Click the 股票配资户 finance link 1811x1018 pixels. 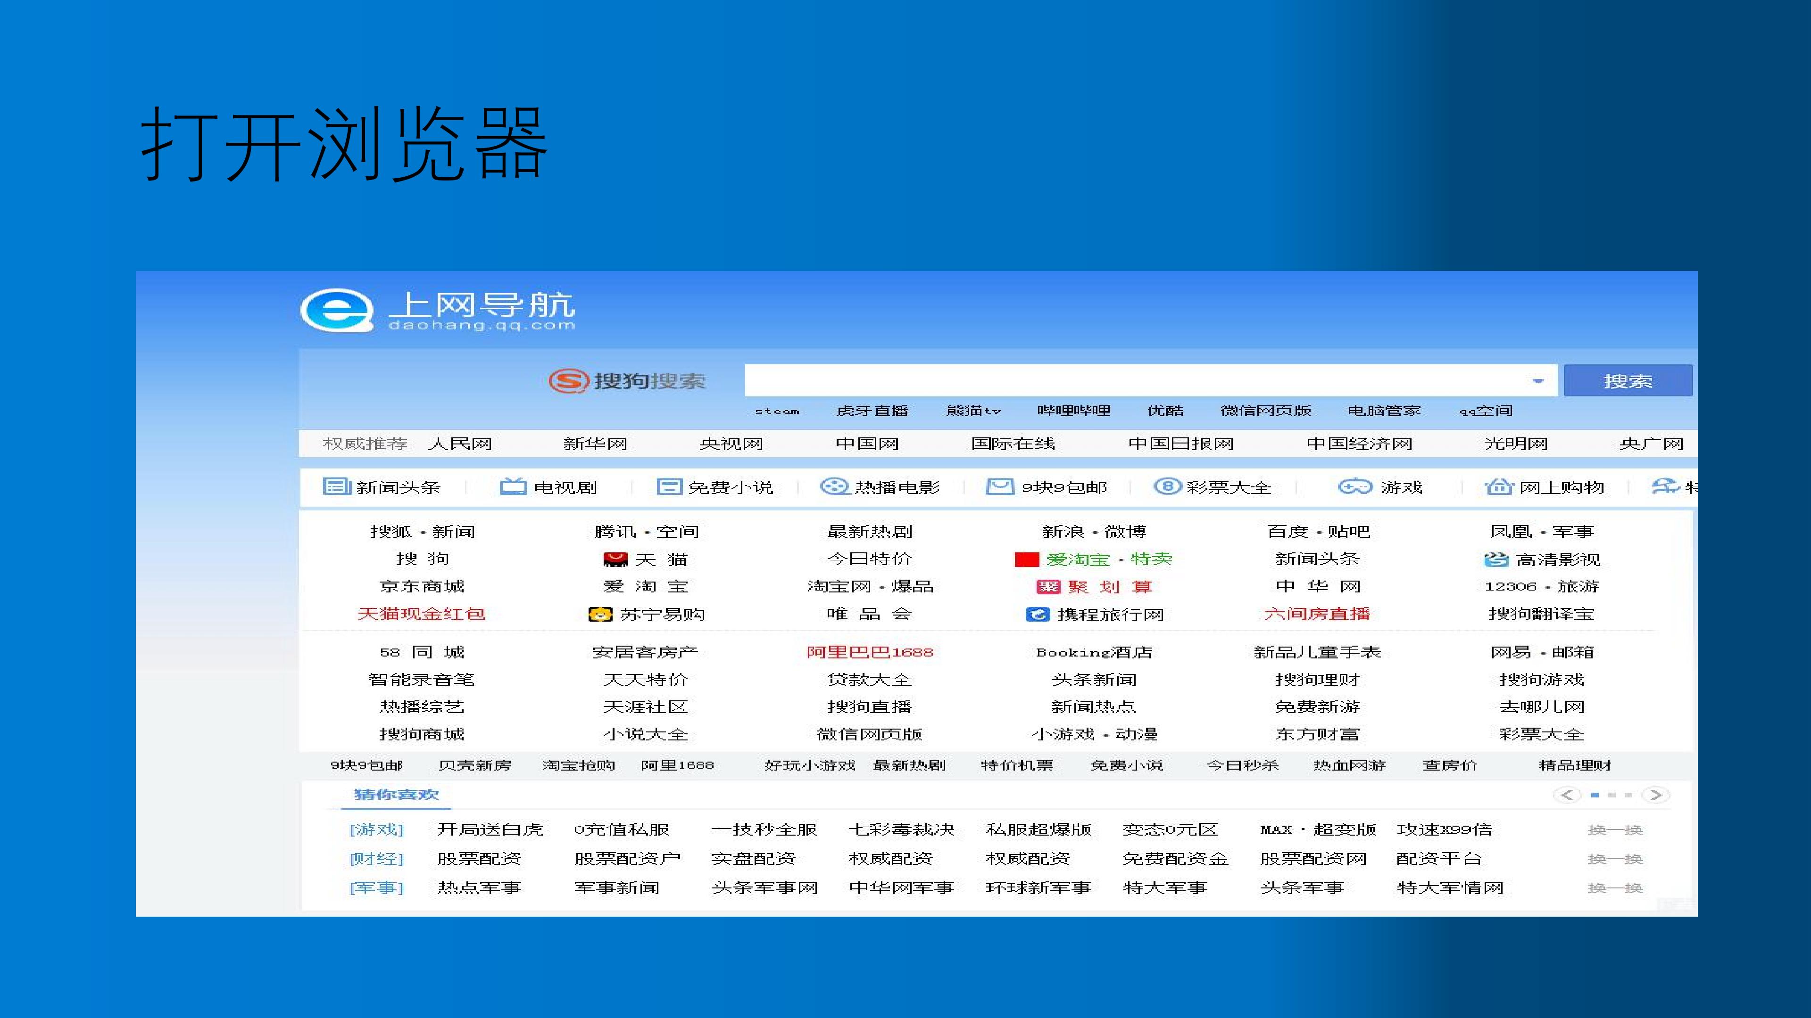(x=627, y=859)
